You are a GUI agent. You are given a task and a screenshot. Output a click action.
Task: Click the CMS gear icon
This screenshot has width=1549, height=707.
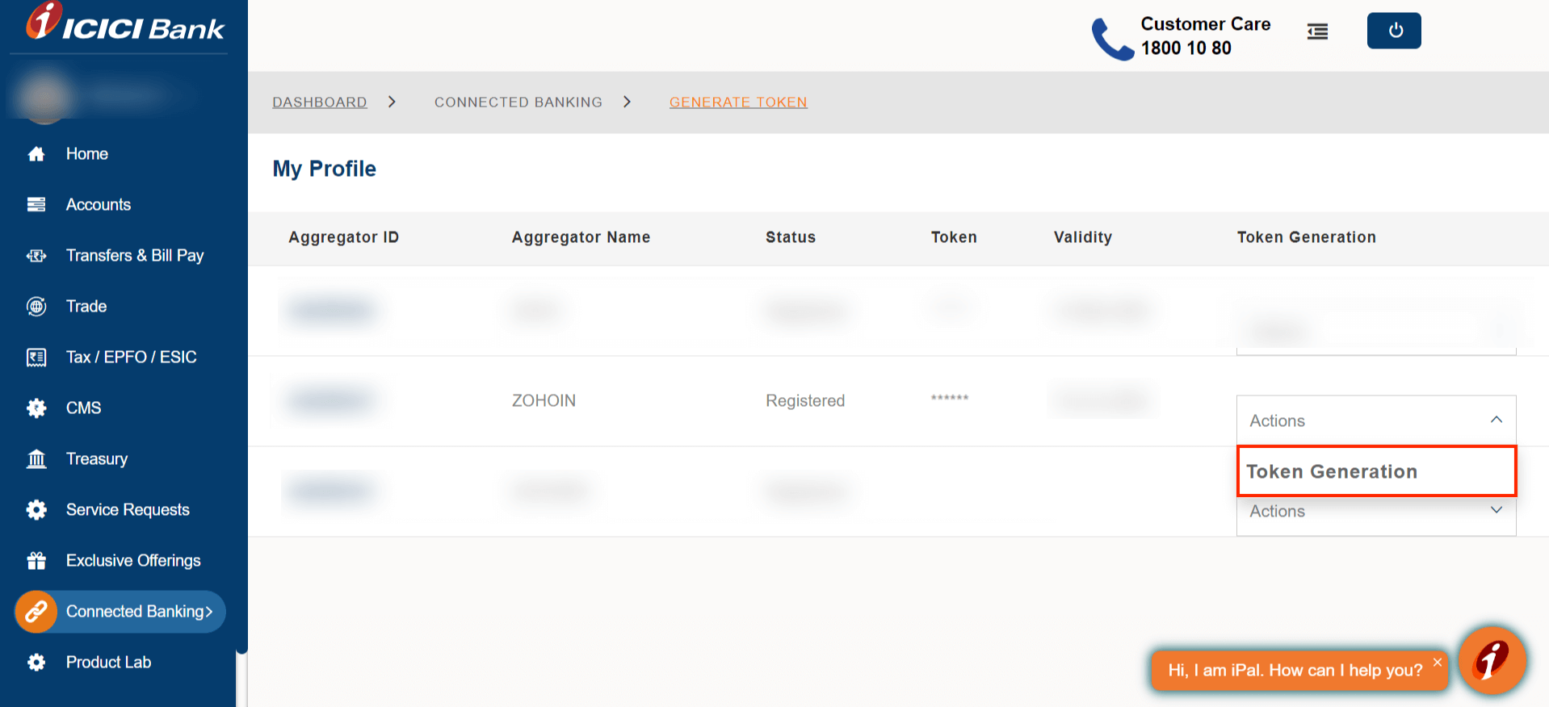pyautogui.click(x=36, y=408)
